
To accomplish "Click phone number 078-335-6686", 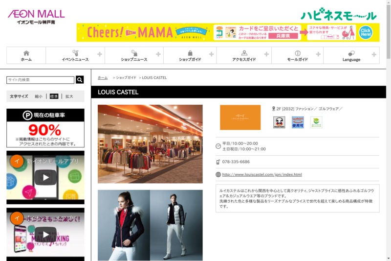I will pos(236,162).
